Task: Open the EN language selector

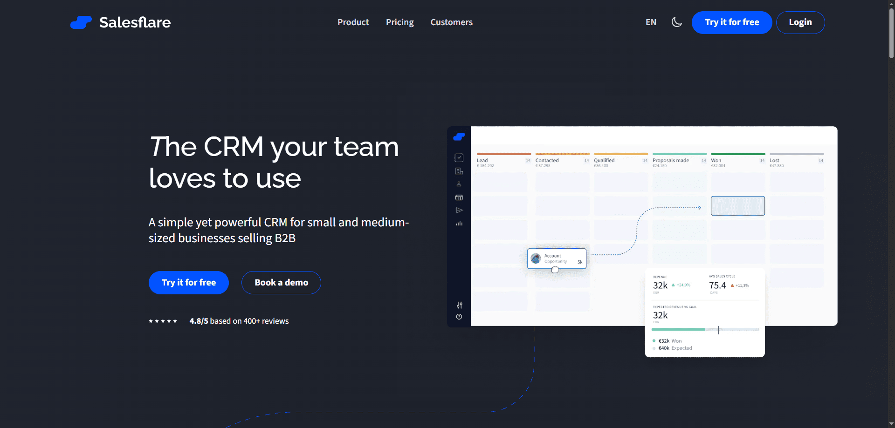Action: point(651,22)
